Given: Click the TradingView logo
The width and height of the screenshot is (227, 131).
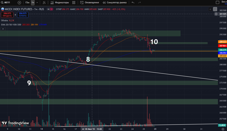Looking at the screenshot, I should (x=15, y=123).
